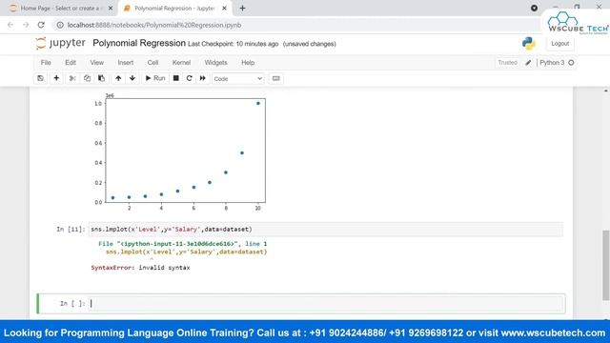The height and width of the screenshot is (343, 610).
Task: View site information icon next to localhost URL
Action: coord(60,25)
